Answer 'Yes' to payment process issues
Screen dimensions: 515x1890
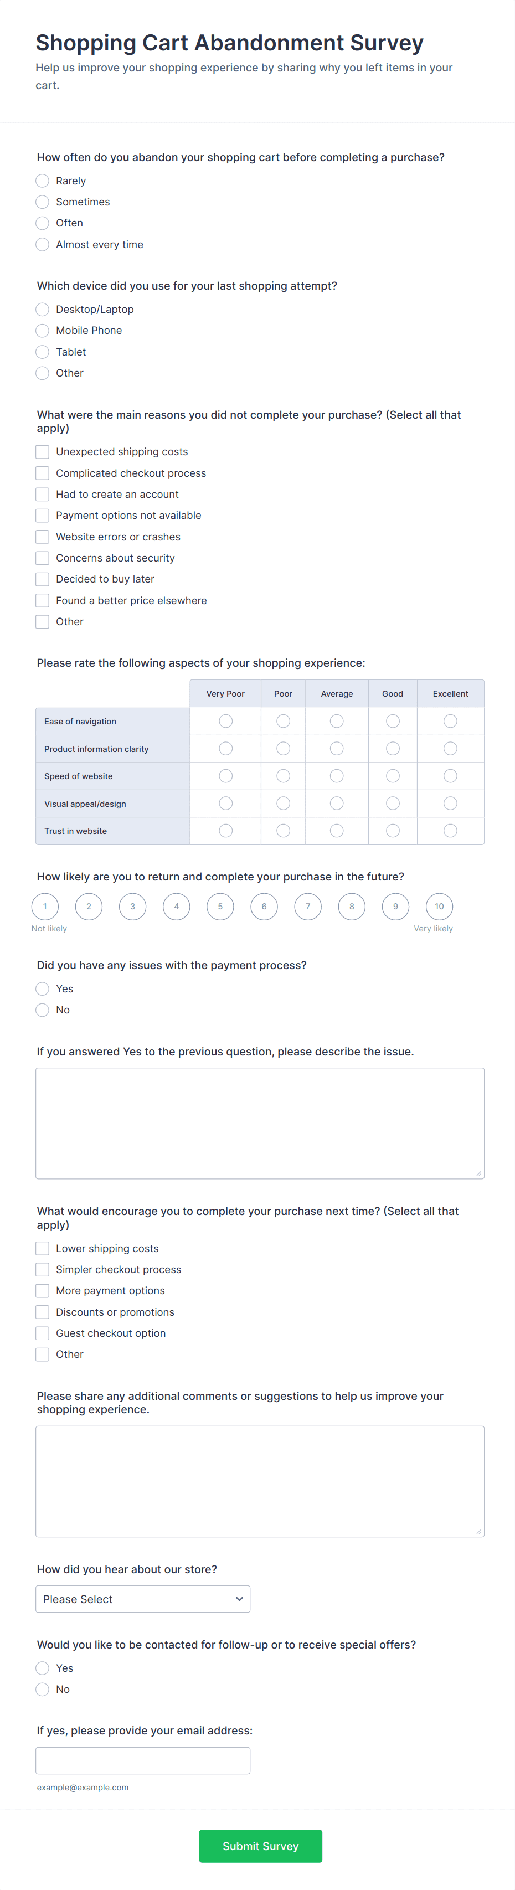tap(43, 988)
